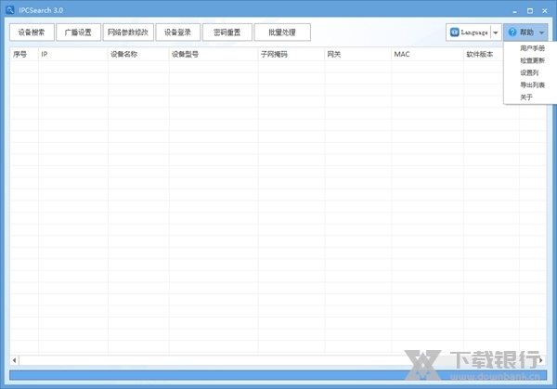Click the 设备名称 column header
557x389 pixels.
[x=138, y=54]
